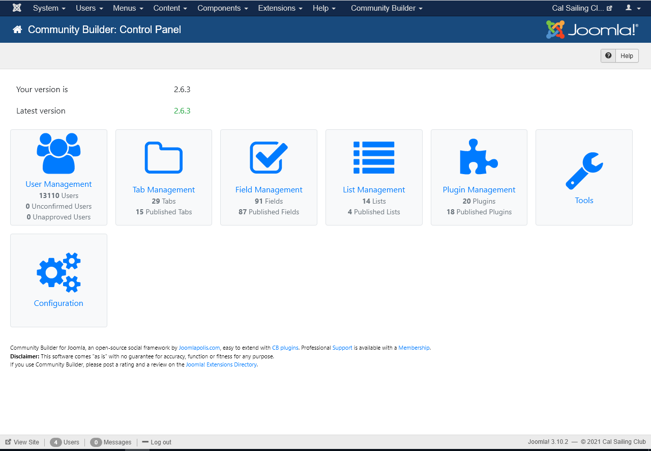651x451 pixels.
Task: Open the Tab Management link
Action: (164, 190)
